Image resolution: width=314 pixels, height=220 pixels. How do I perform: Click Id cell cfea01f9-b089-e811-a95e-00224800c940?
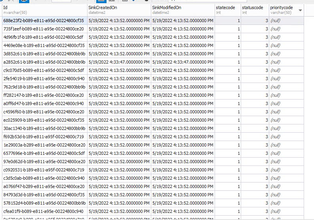[45, 211]
